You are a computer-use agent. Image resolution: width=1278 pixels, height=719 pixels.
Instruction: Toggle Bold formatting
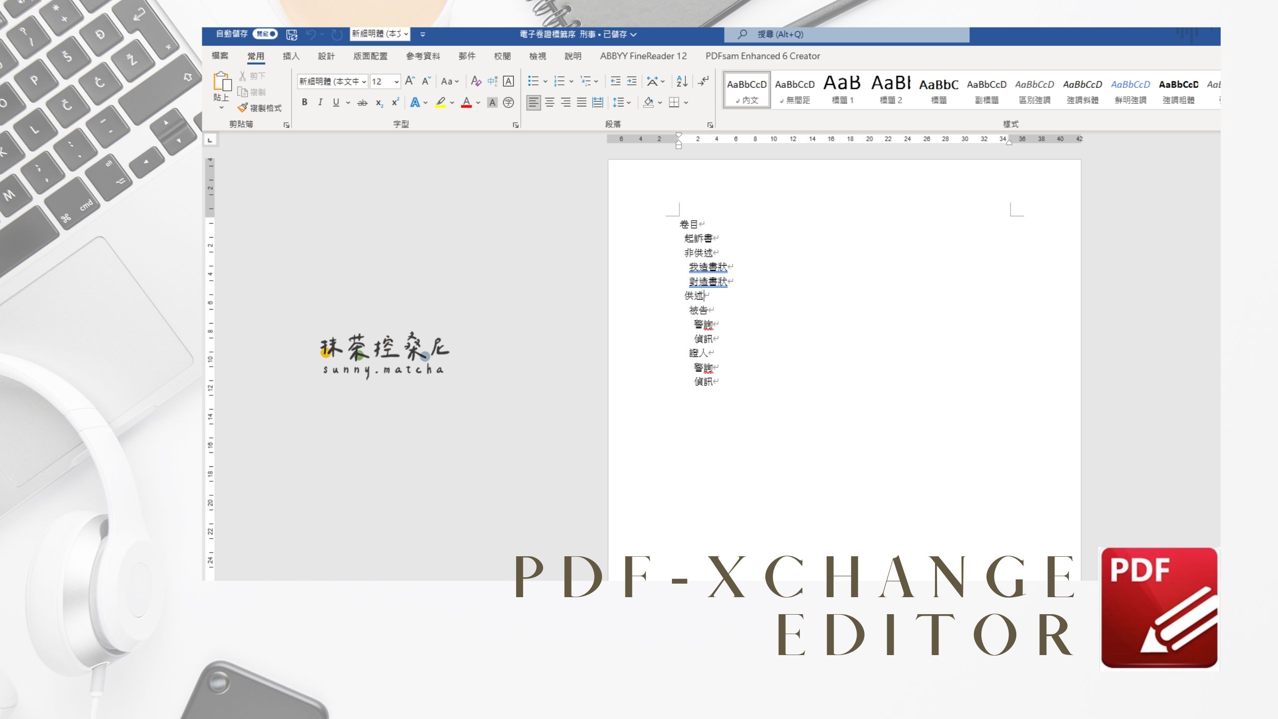(305, 102)
